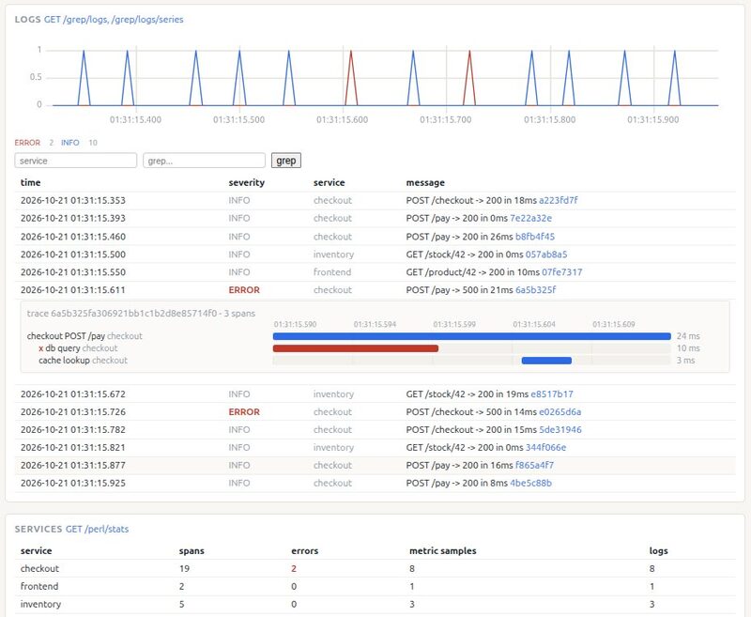Click checkout spans value 19
Image resolution: width=751 pixels, height=617 pixels.
pos(184,568)
